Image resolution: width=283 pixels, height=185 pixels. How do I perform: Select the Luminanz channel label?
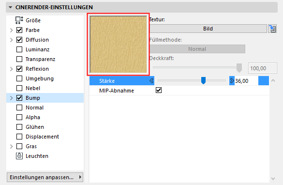(38, 49)
